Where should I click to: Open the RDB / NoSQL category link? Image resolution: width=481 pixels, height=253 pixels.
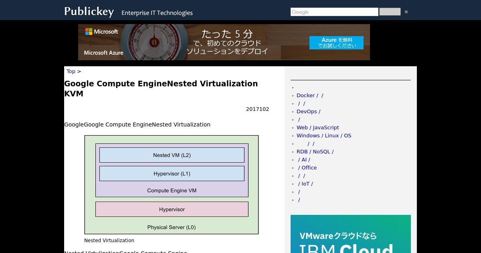(315, 152)
